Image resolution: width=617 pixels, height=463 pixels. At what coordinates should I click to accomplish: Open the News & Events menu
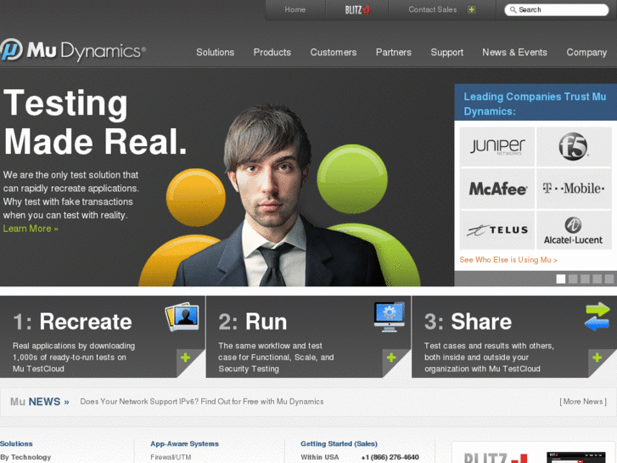514,53
